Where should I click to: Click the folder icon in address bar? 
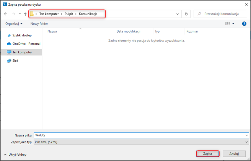click(32, 14)
